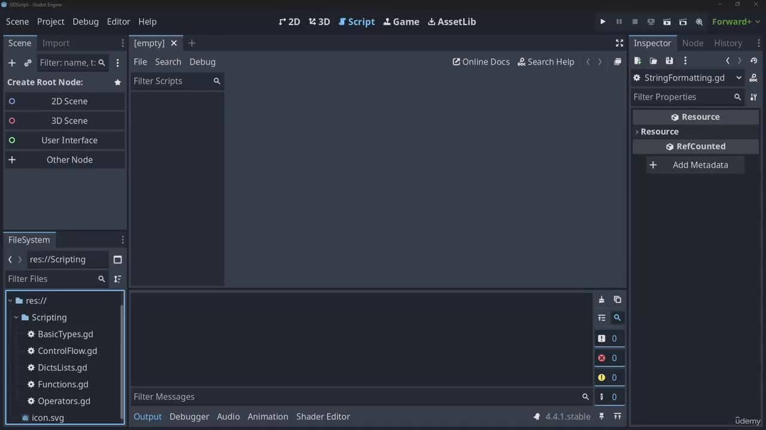766x430 pixels.
Task: Enable Movie Maker mode icon
Action: (699, 21)
